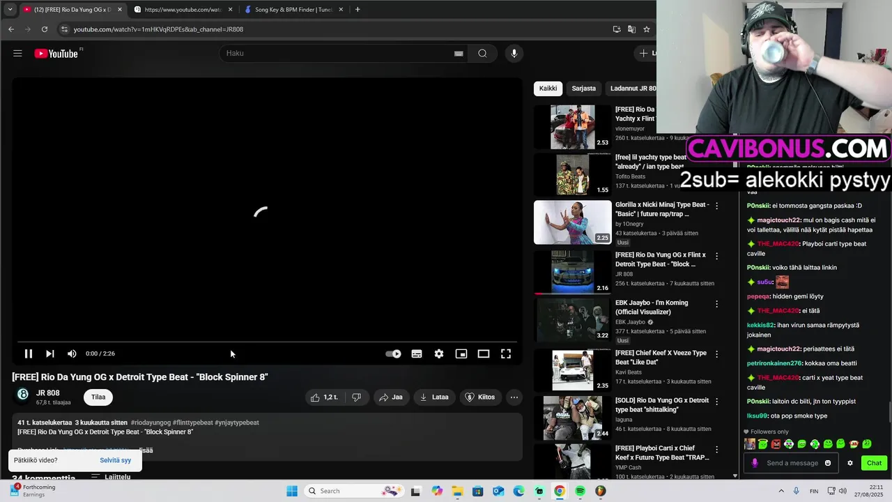
Task: Open a new browser tab
Action: click(x=357, y=10)
